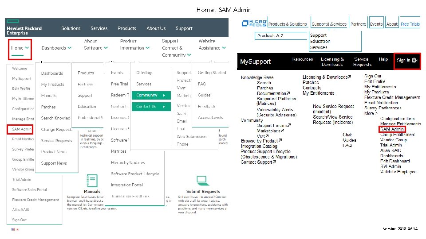This screenshot has height=239, width=426.
Task: Expand the About Software dropdown
Action: click(96, 44)
